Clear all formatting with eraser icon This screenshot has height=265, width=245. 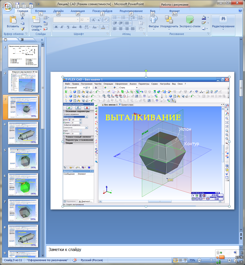click(x=106, y=20)
